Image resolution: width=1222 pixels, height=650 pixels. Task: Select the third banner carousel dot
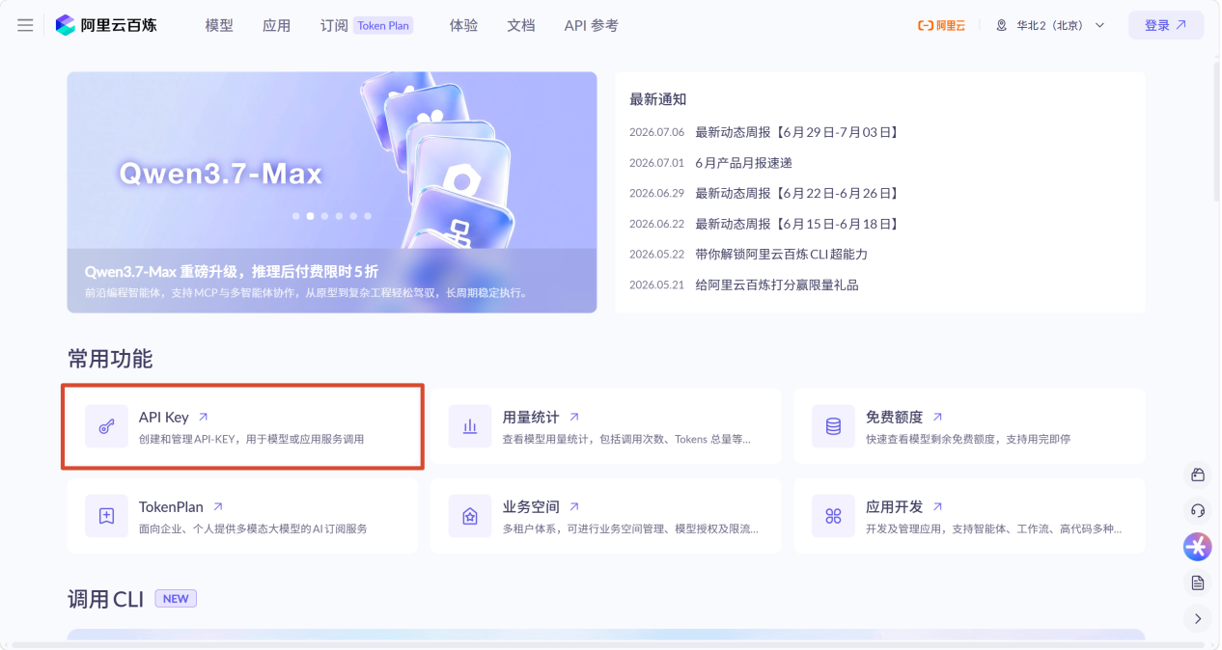coord(324,216)
